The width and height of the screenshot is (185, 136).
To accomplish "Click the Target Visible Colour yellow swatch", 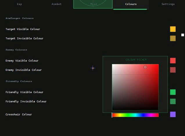I will click(173, 29).
